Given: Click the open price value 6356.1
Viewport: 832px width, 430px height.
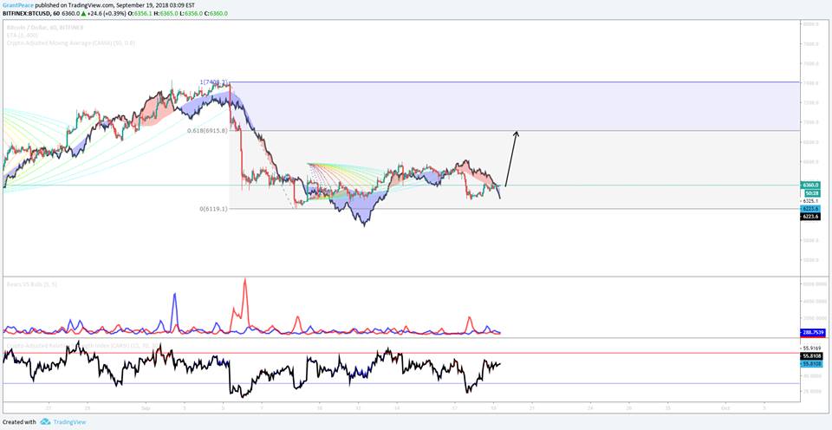Looking at the screenshot, I should [x=143, y=13].
